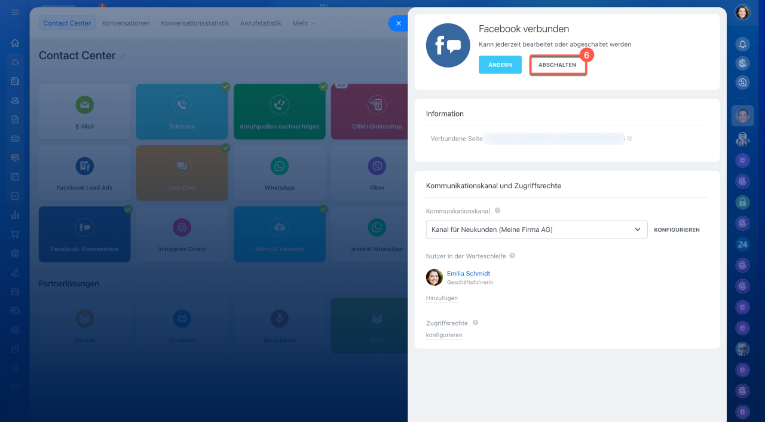This screenshot has width=765, height=422.
Task: Select the E-Mail channel tile
Action: coord(84,112)
